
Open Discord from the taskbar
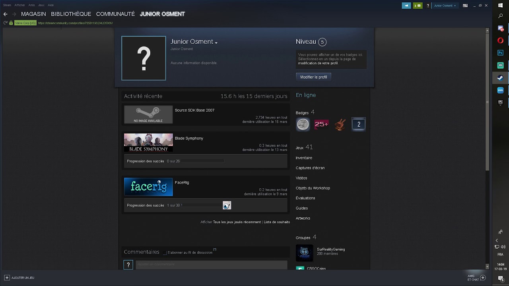tap(501, 28)
